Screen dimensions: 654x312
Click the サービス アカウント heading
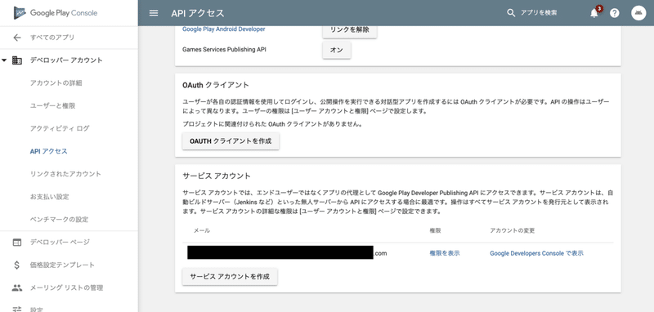coord(217,176)
